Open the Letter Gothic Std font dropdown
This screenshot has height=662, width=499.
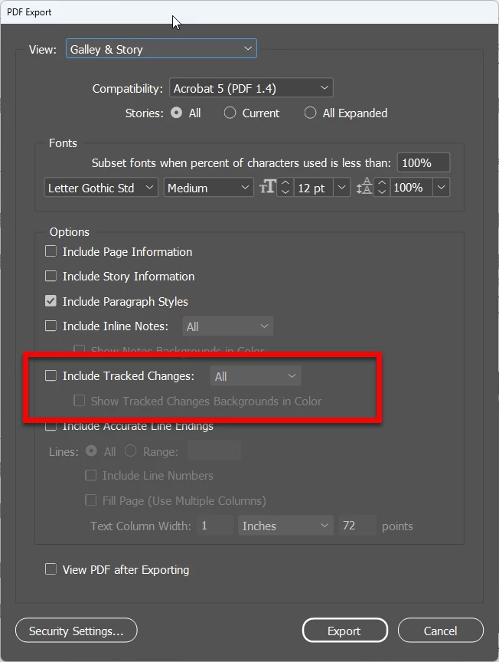click(101, 188)
